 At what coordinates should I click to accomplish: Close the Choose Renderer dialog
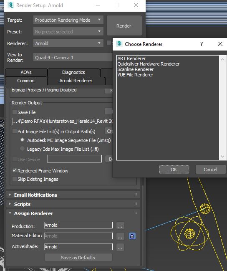click(220, 44)
